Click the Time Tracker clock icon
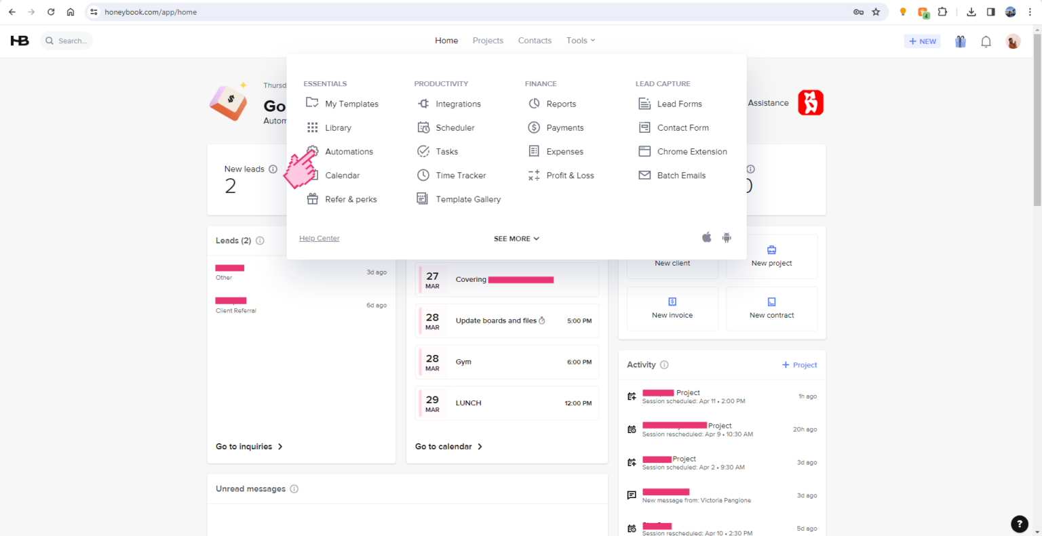The height and width of the screenshot is (536, 1042). [x=423, y=175]
